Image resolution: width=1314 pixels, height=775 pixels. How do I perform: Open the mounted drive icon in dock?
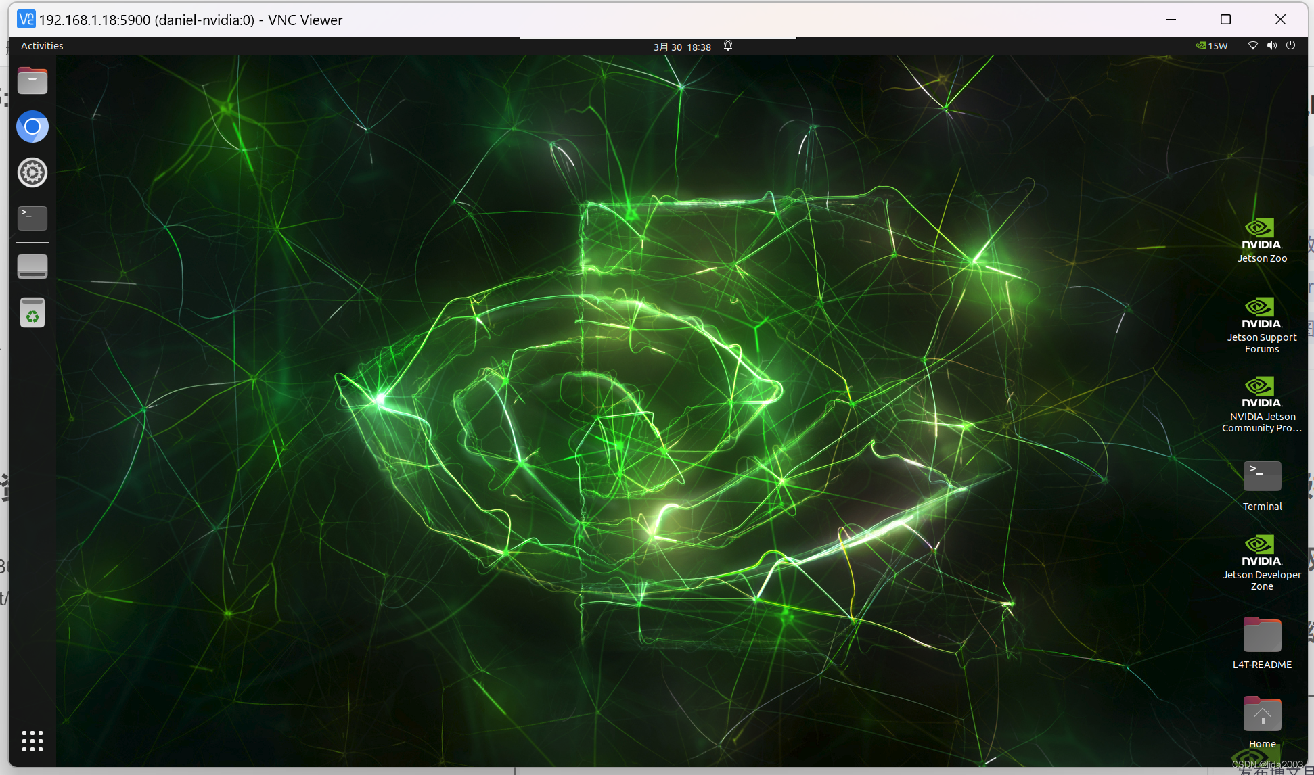(x=32, y=266)
